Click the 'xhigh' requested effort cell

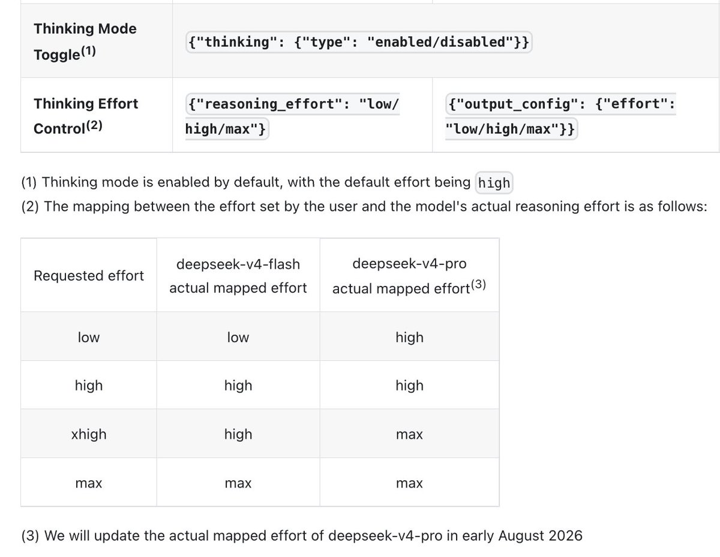coord(89,434)
